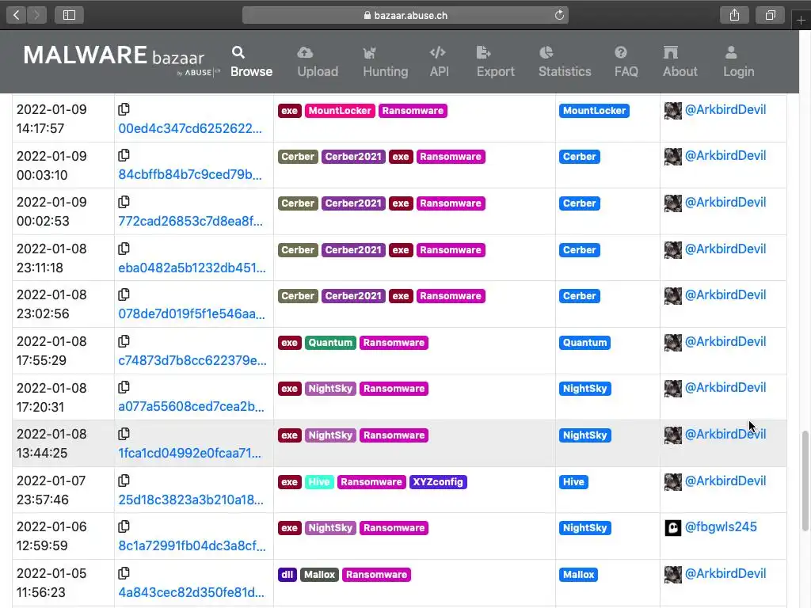The height and width of the screenshot is (608, 811).
Task: Open sample 84cbffb84b7c9ced79b... hash link
Action: [x=190, y=174]
